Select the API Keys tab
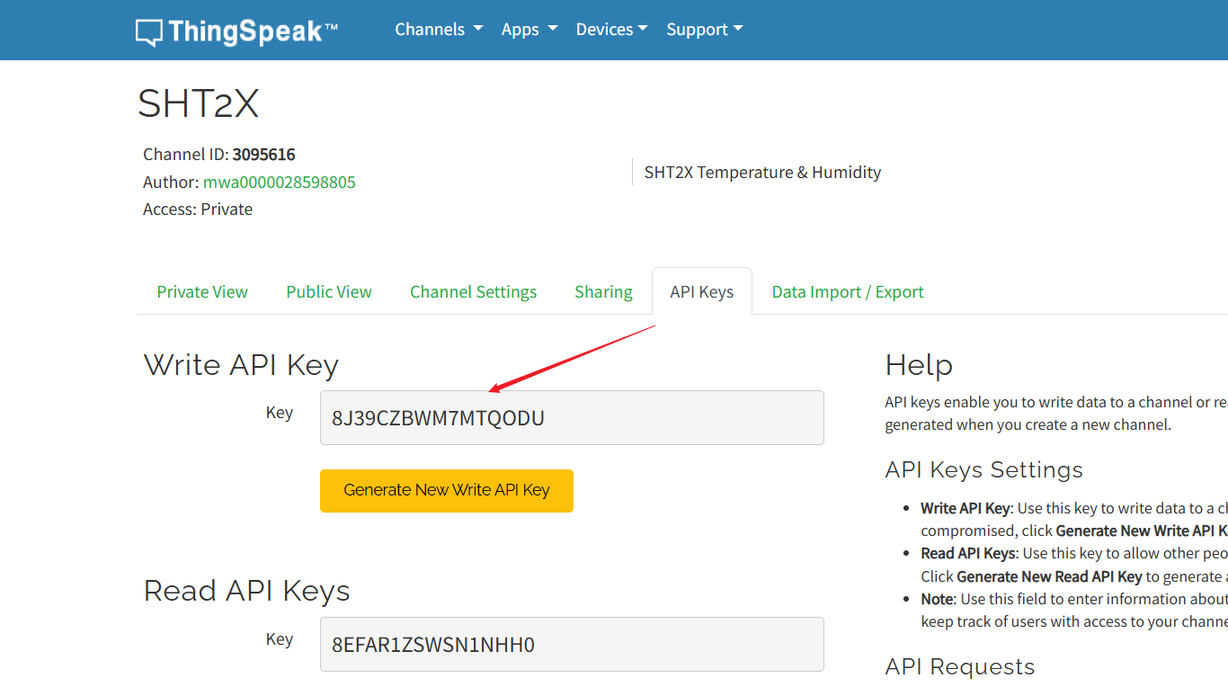 [x=702, y=292]
